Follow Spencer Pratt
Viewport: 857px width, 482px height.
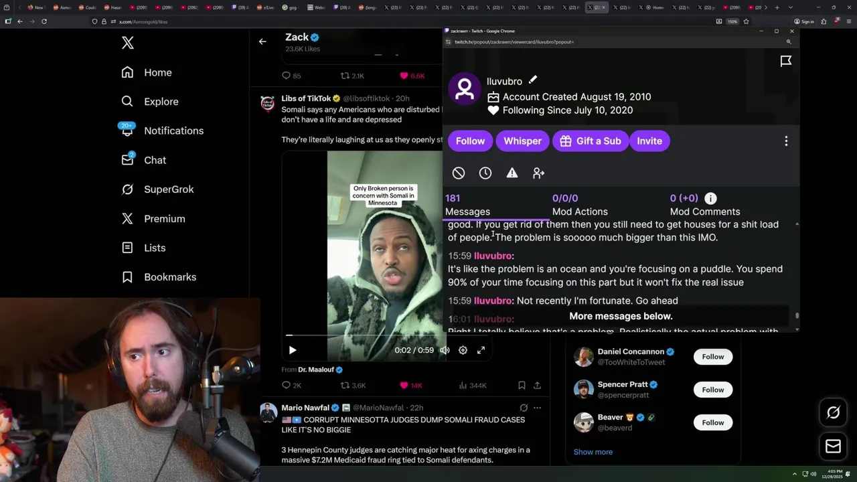click(713, 390)
